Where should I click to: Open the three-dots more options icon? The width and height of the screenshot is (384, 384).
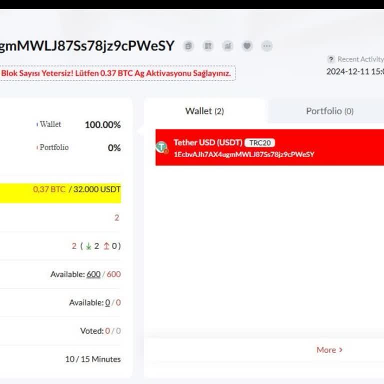(267, 46)
